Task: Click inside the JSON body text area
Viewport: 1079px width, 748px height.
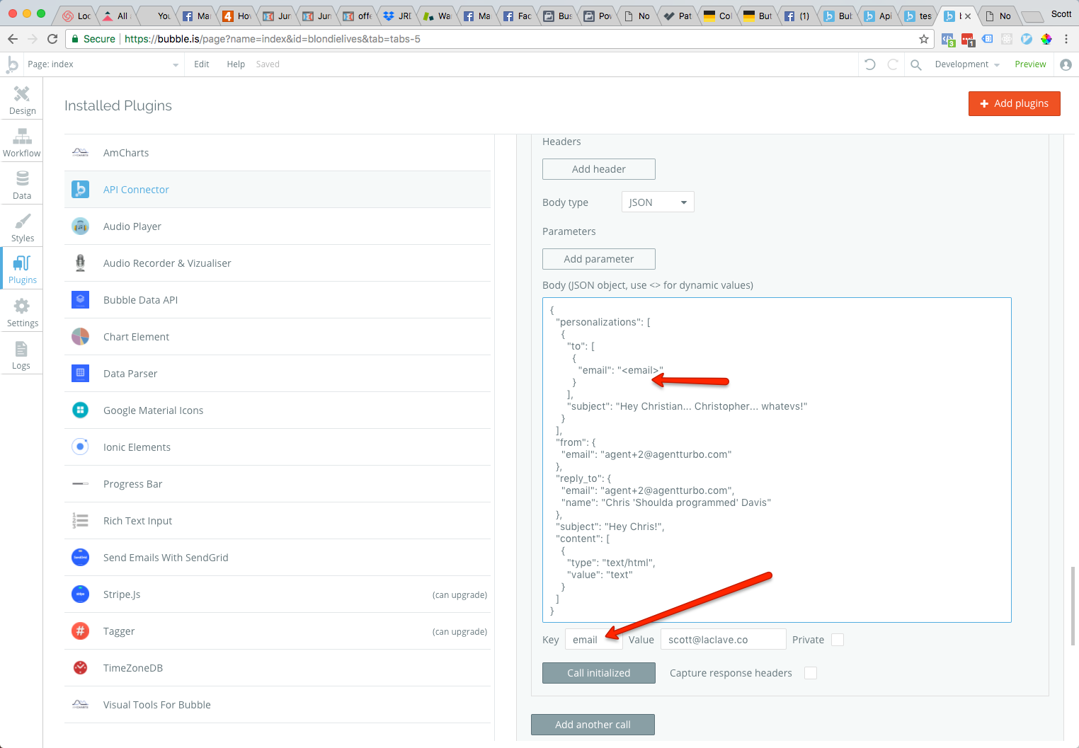Action: (777, 460)
